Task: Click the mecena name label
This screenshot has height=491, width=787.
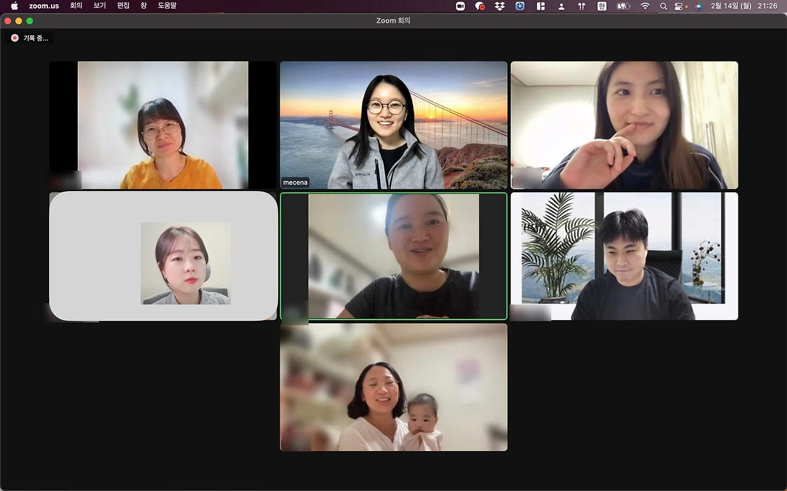Action: point(295,183)
